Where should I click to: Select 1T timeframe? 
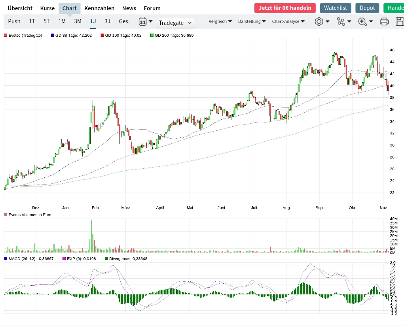coord(32,21)
